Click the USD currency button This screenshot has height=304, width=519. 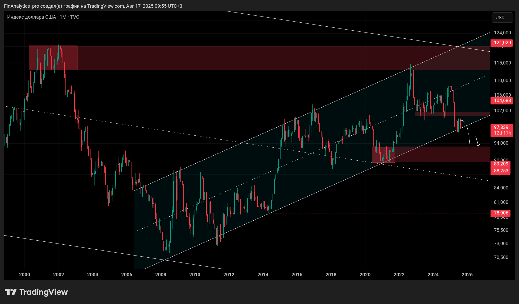tap(502, 18)
